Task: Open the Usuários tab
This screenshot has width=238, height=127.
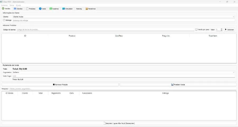Action: [54, 9]
